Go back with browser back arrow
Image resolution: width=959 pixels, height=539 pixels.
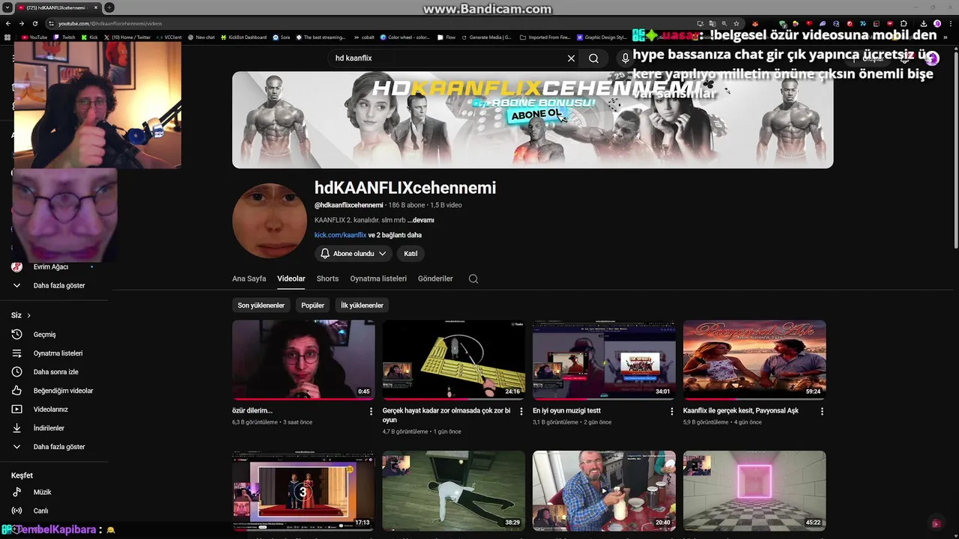coord(8,23)
